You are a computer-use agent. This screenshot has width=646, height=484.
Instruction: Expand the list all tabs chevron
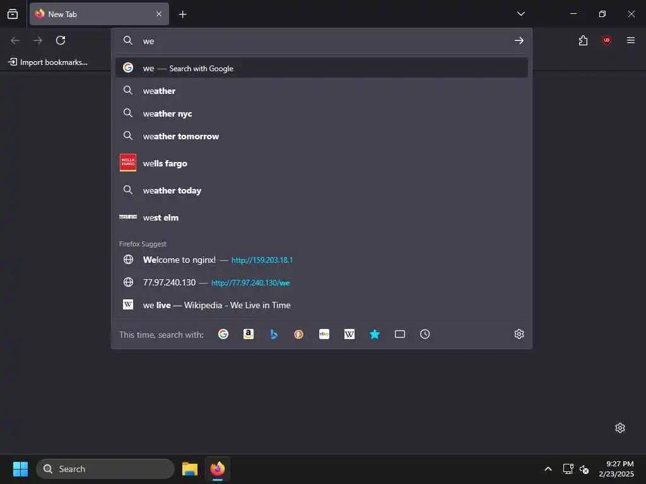pyautogui.click(x=520, y=14)
